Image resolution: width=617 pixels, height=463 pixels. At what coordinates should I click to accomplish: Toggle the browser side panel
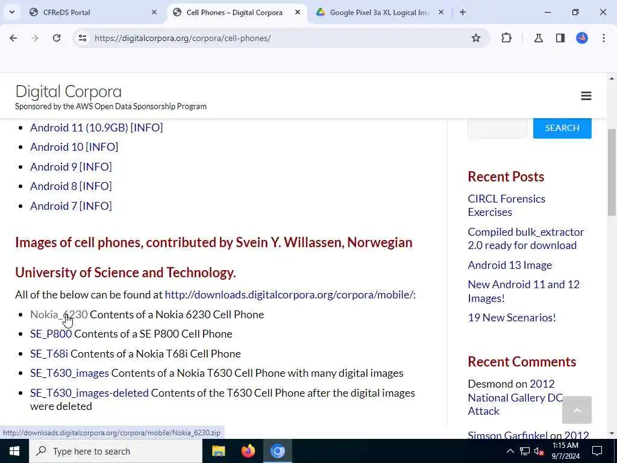point(560,38)
